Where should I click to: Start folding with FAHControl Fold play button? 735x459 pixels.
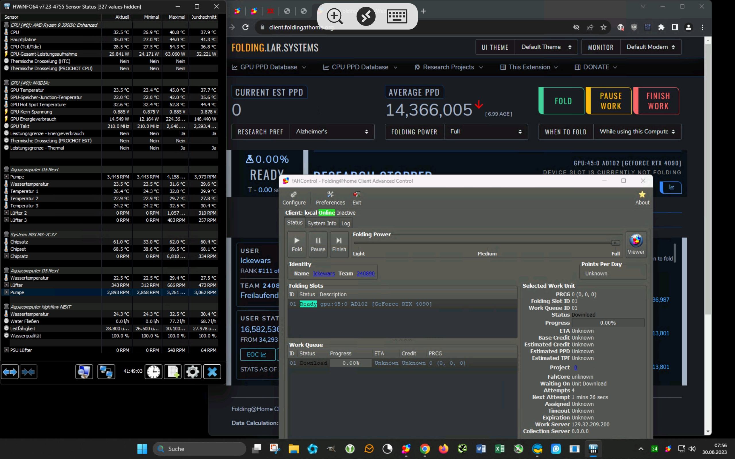coord(297,244)
